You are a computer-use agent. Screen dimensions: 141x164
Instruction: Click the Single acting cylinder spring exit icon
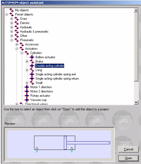32,74
